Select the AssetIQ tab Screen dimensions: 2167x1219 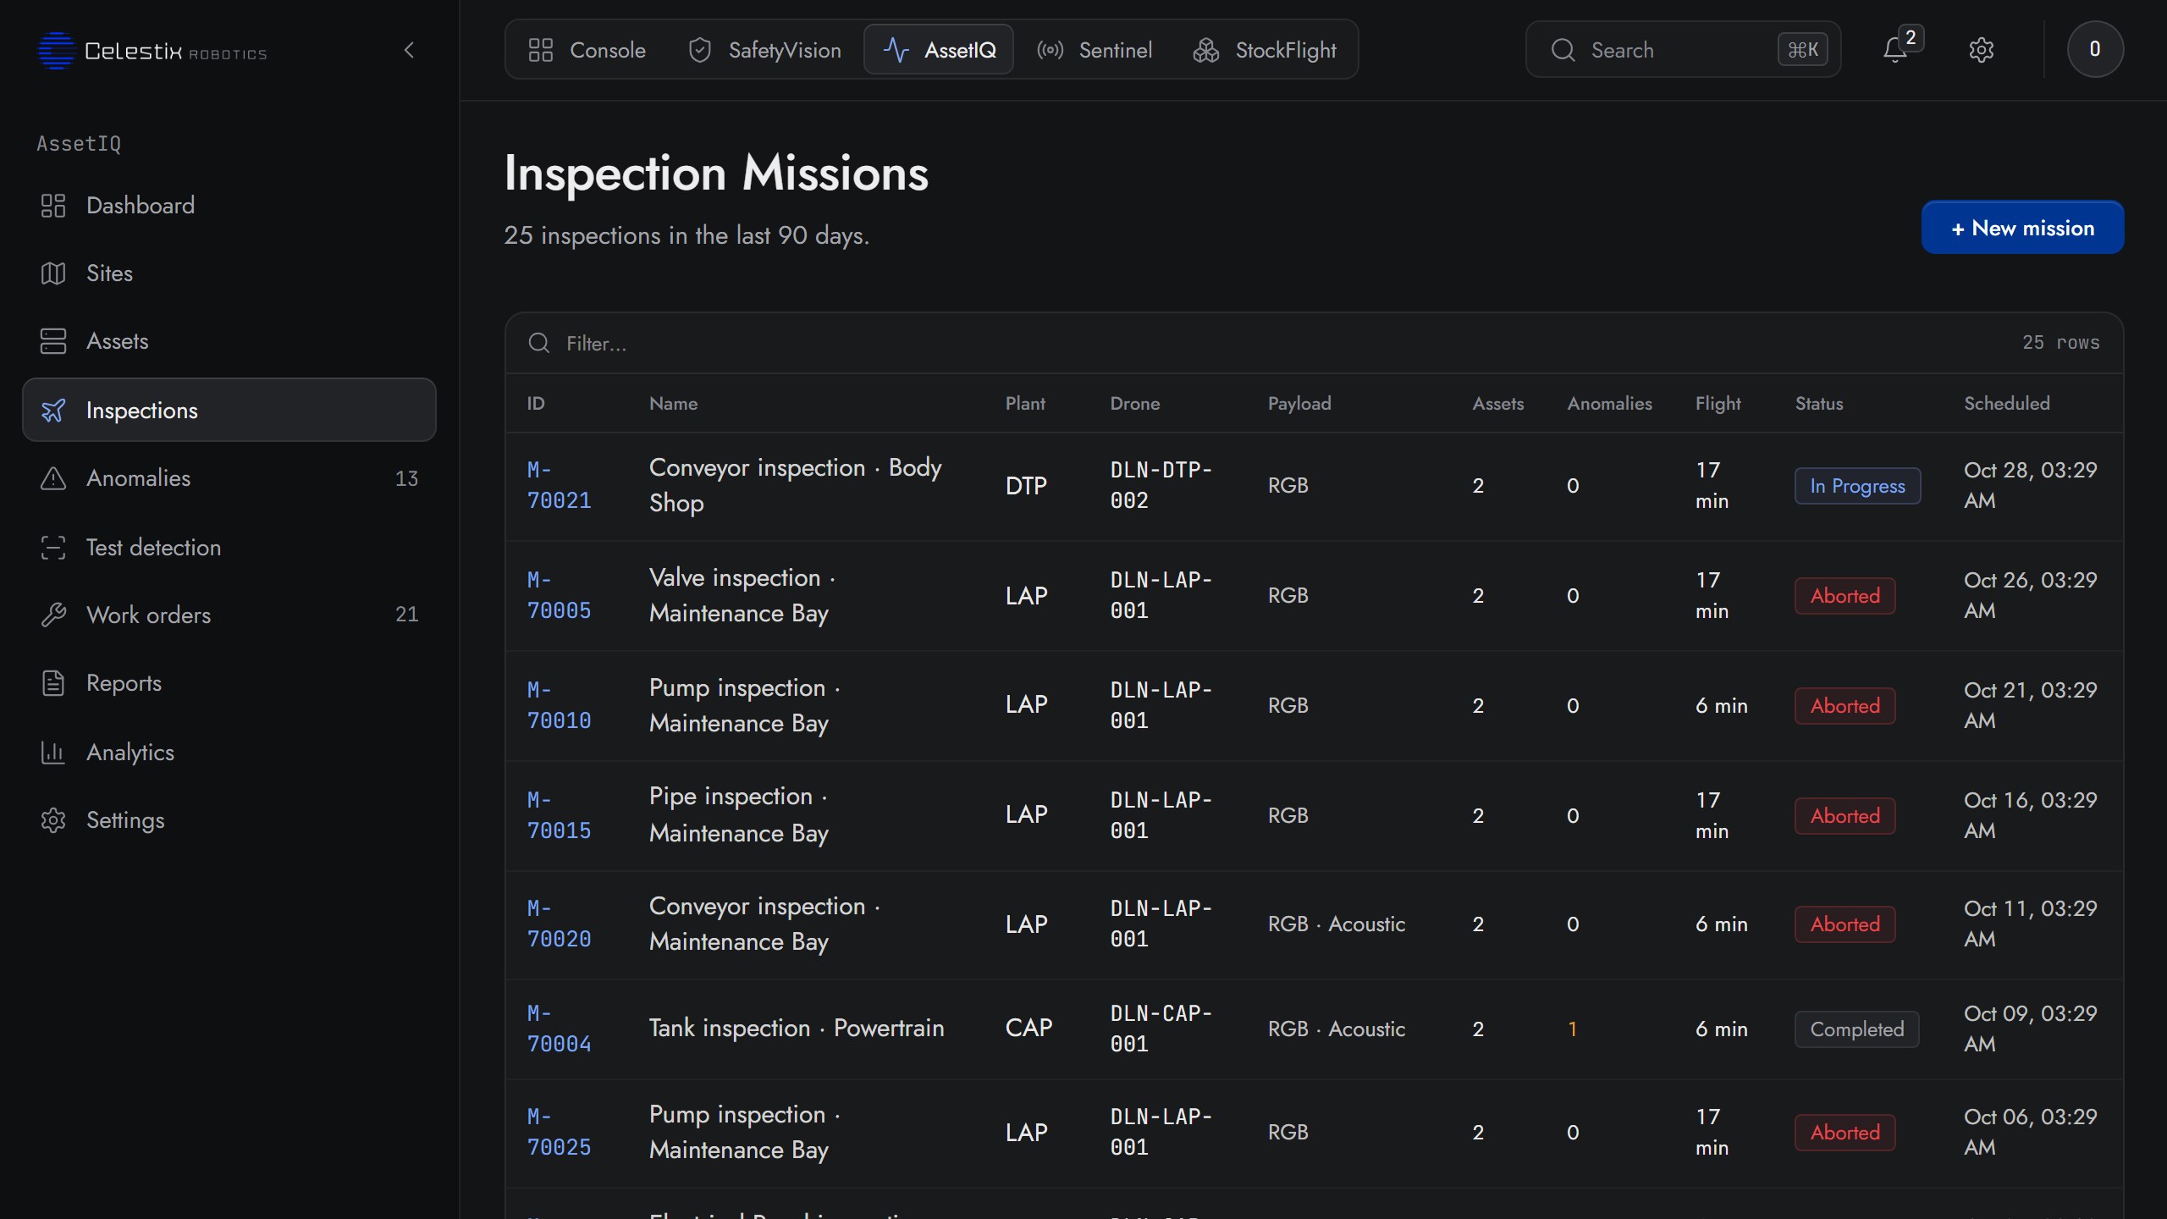(x=939, y=50)
